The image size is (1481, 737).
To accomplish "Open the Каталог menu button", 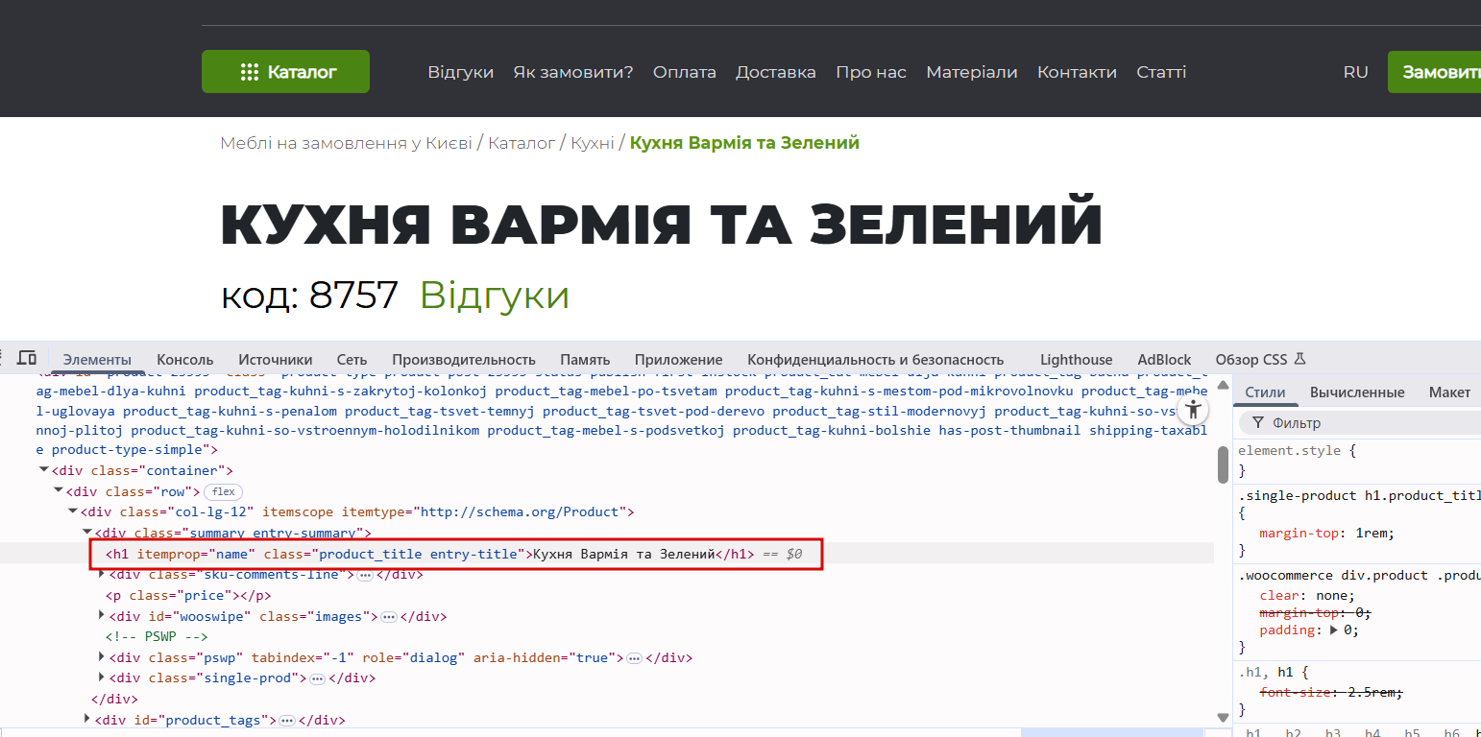I will pos(285,72).
